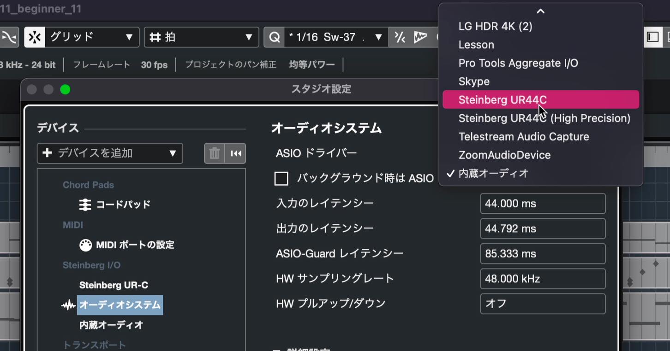
Task: Open the グリッド snap type dropdown
Action: point(92,37)
